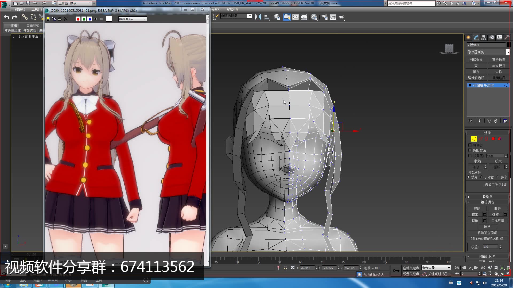Screen dimensions: 513x288
Task: Open the 帮助(H) menu
Action: (x=232, y=9)
